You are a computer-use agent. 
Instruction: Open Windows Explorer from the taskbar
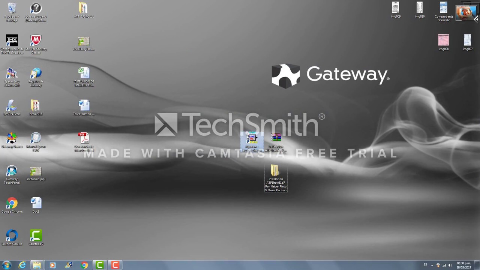click(37, 265)
